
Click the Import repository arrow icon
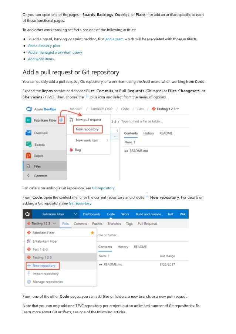tap(29, 273)
